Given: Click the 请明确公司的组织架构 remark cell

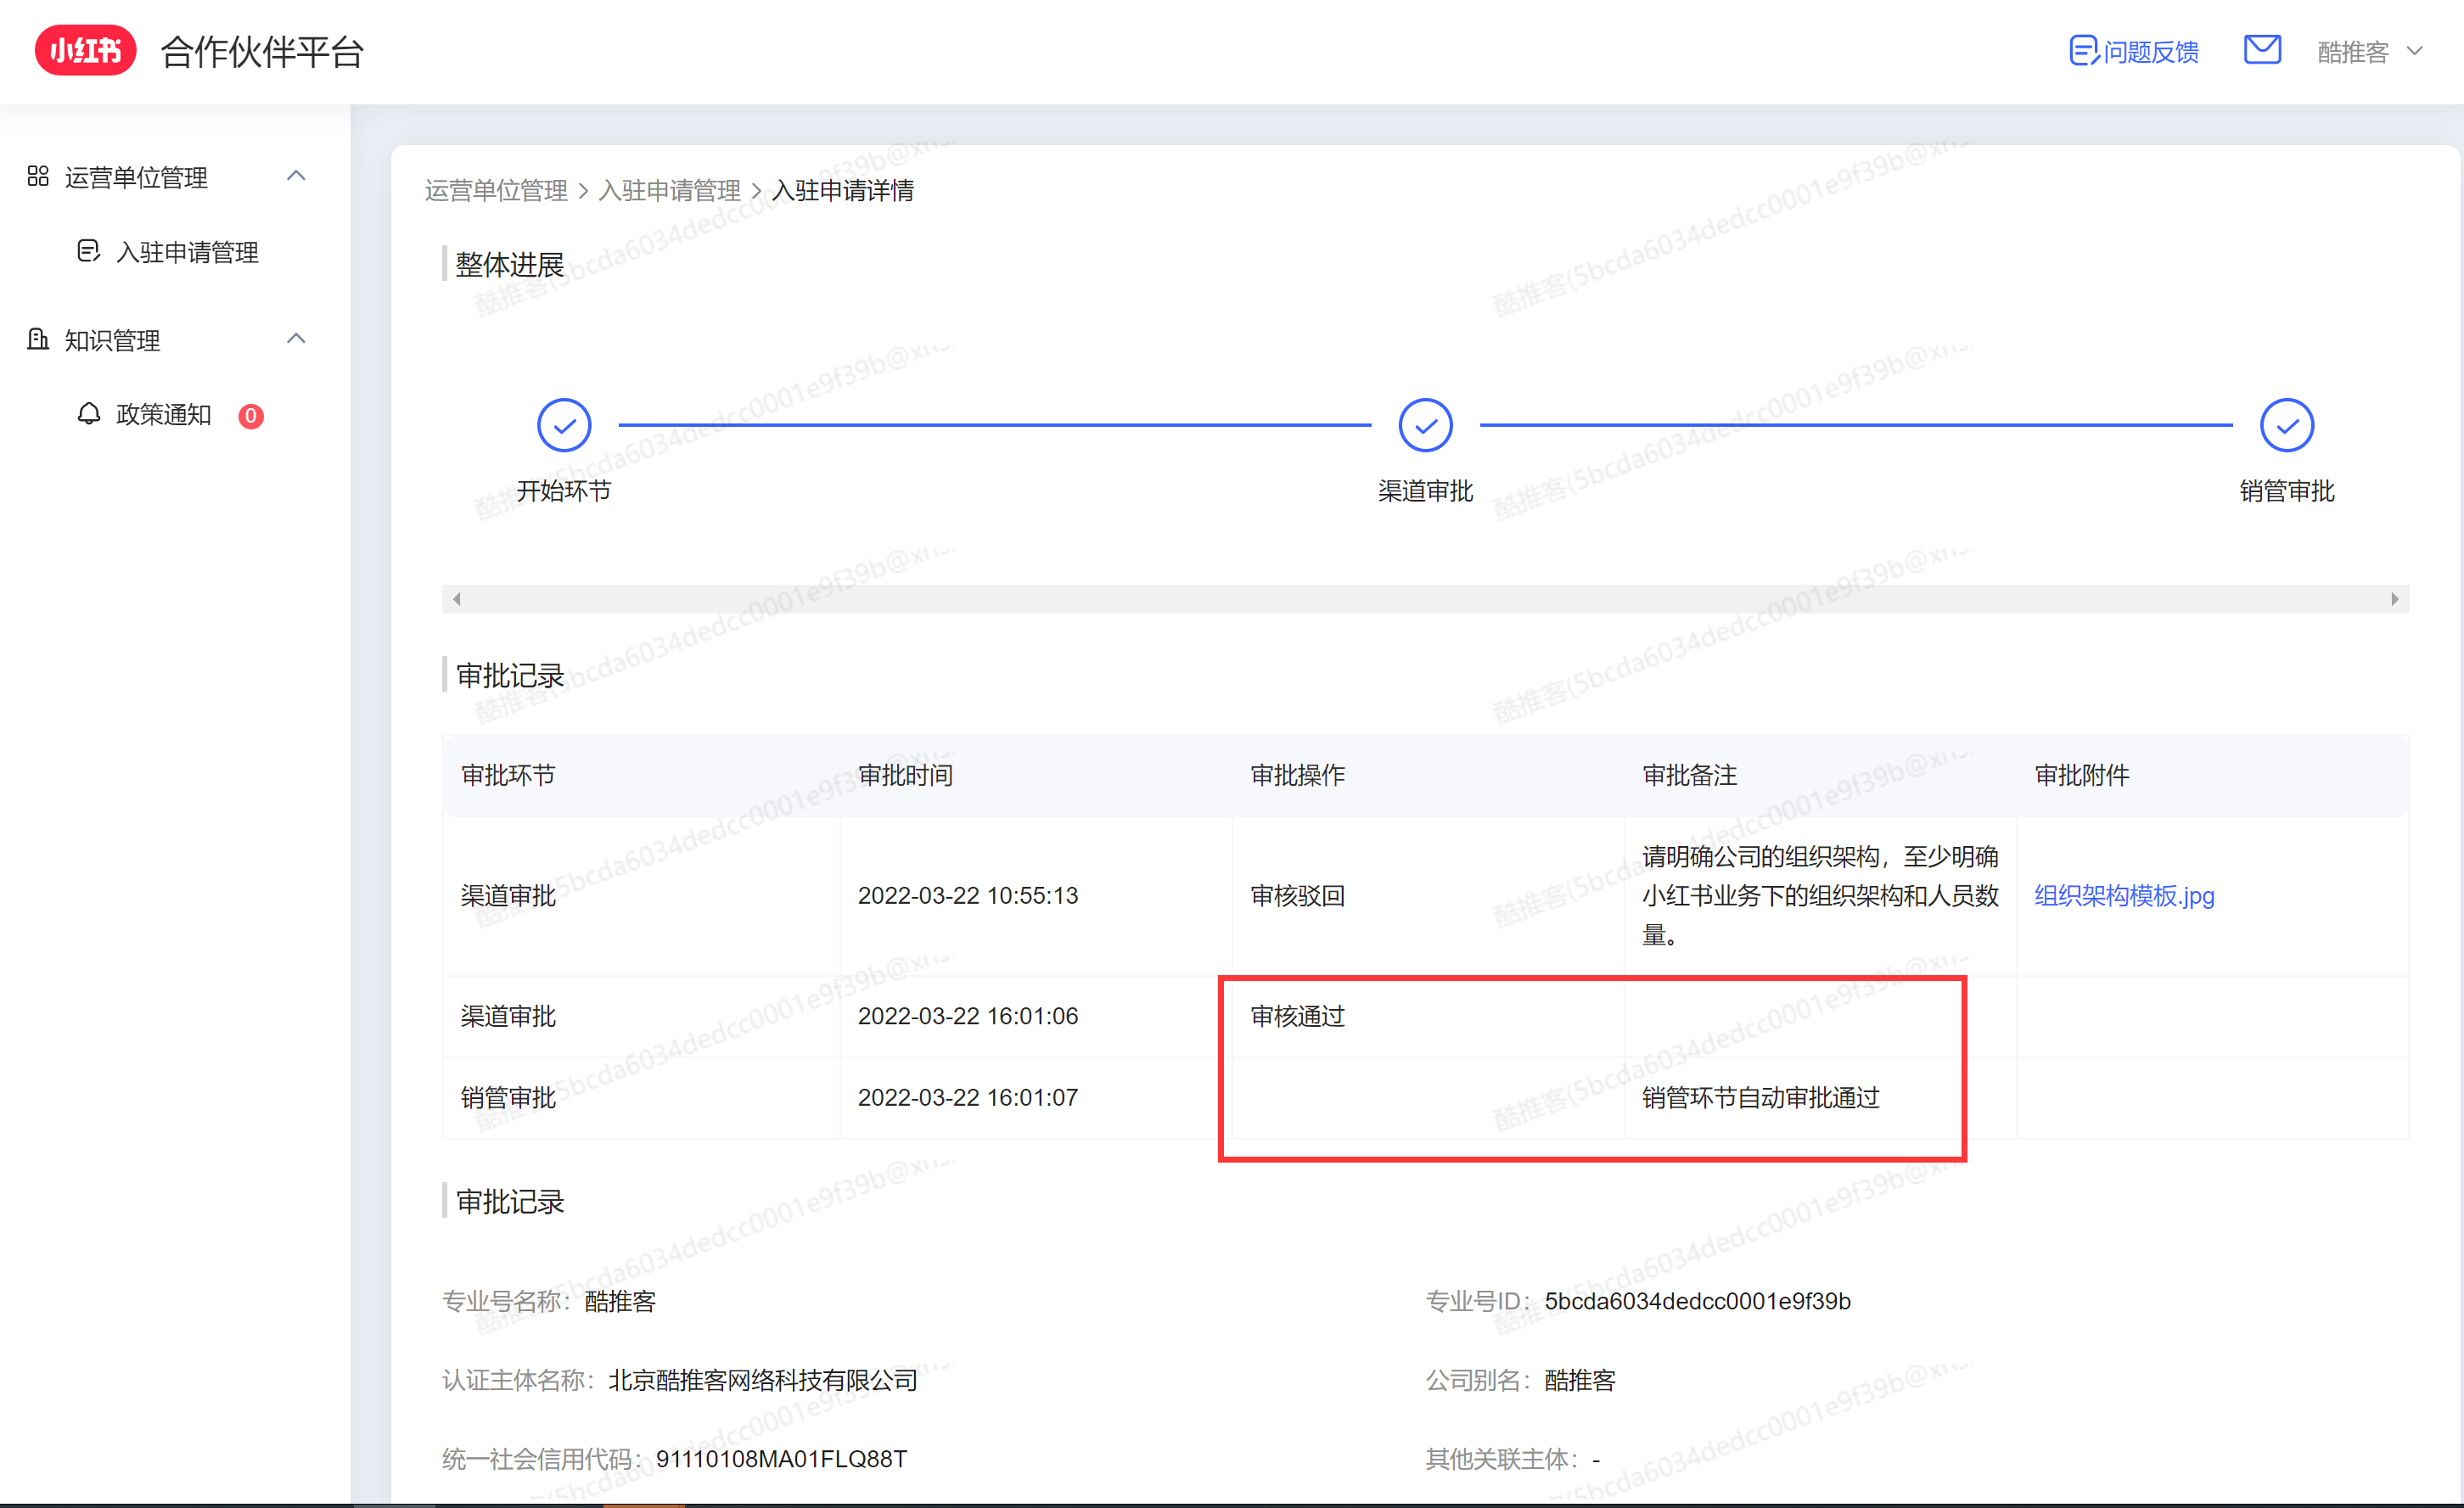Looking at the screenshot, I should 1820,895.
